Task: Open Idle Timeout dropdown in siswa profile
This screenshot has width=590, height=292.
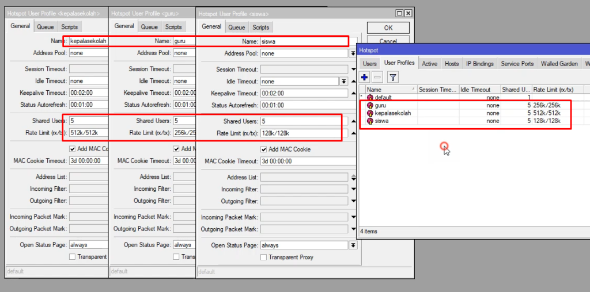Action: (x=343, y=82)
